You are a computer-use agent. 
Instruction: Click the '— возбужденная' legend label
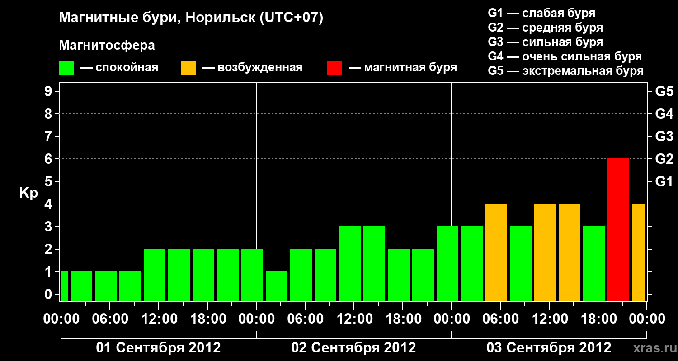(252, 68)
